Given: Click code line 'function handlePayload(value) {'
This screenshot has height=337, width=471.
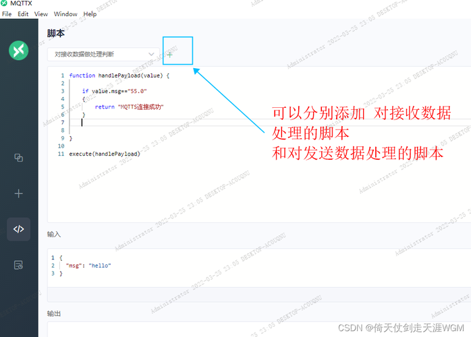Looking at the screenshot, I should coord(119,75).
